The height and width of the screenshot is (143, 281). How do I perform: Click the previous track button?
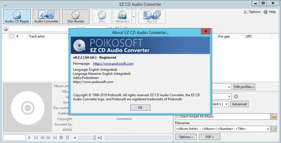[x=36, y=138]
